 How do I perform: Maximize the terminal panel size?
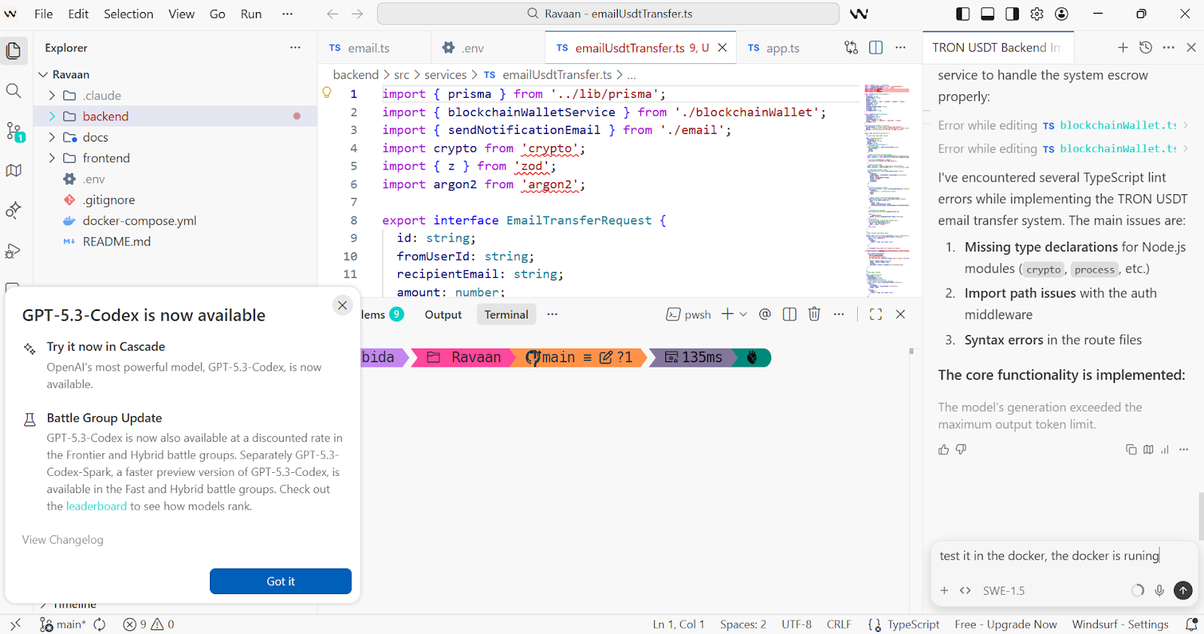click(876, 315)
